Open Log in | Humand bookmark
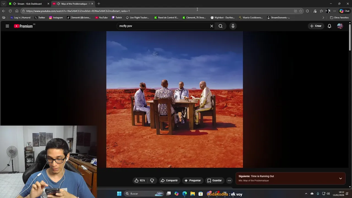Viewport: 352px width, 198px height. tap(20, 18)
